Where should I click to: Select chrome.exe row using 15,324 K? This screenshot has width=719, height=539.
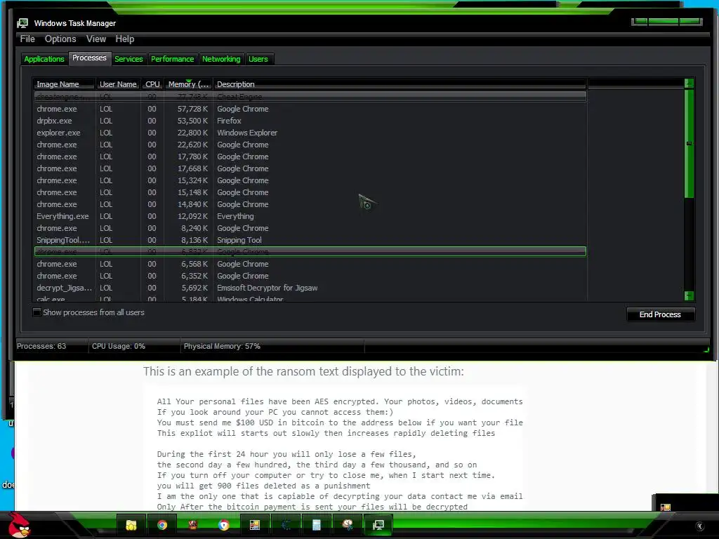click(310, 180)
